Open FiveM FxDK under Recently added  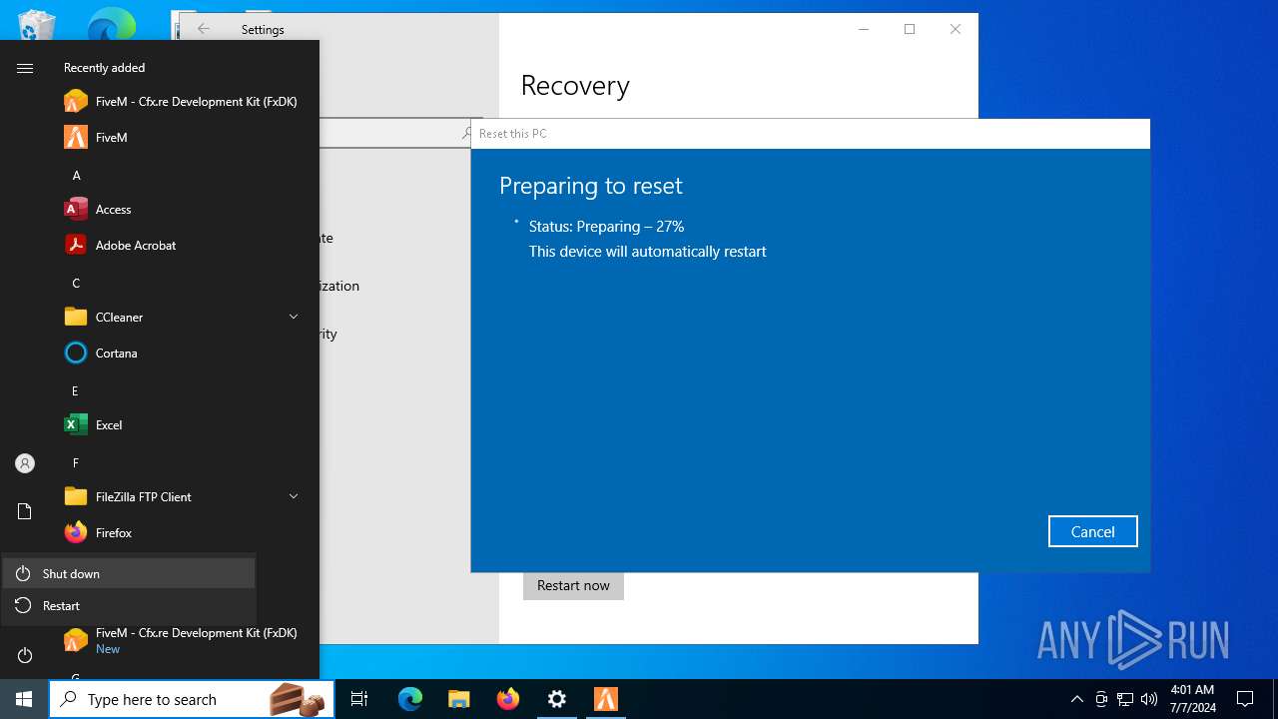(180, 101)
